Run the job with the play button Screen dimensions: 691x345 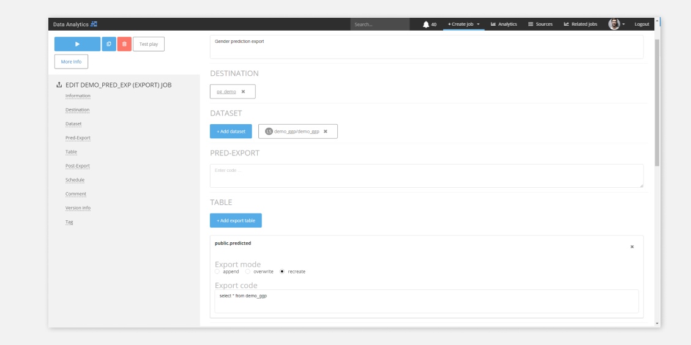tap(77, 44)
